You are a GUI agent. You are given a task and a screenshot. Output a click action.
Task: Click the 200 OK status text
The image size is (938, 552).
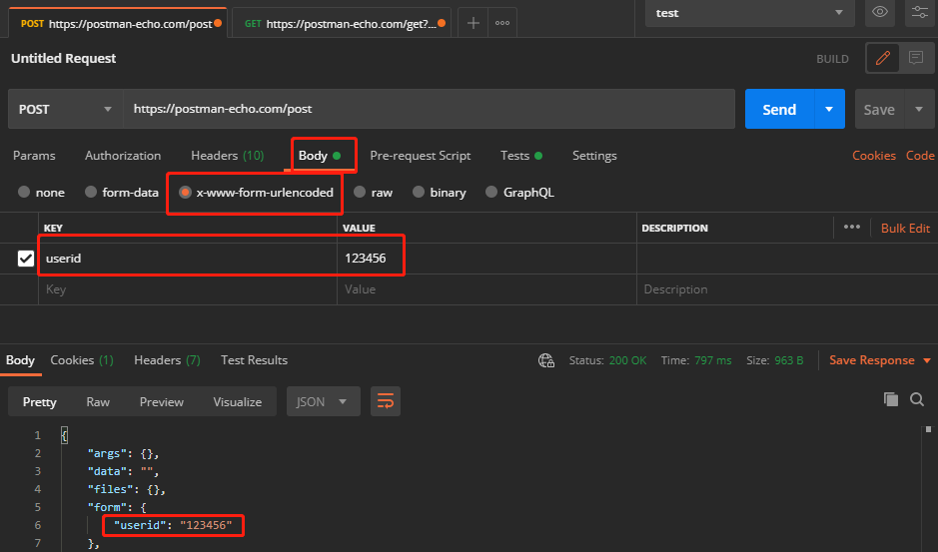tap(627, 360)
